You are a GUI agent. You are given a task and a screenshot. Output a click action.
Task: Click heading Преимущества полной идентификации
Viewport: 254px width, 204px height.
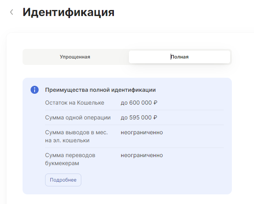[x=101, y=90]
